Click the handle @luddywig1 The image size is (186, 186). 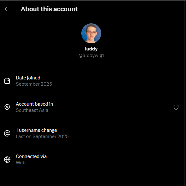click(x=91, y=55)
